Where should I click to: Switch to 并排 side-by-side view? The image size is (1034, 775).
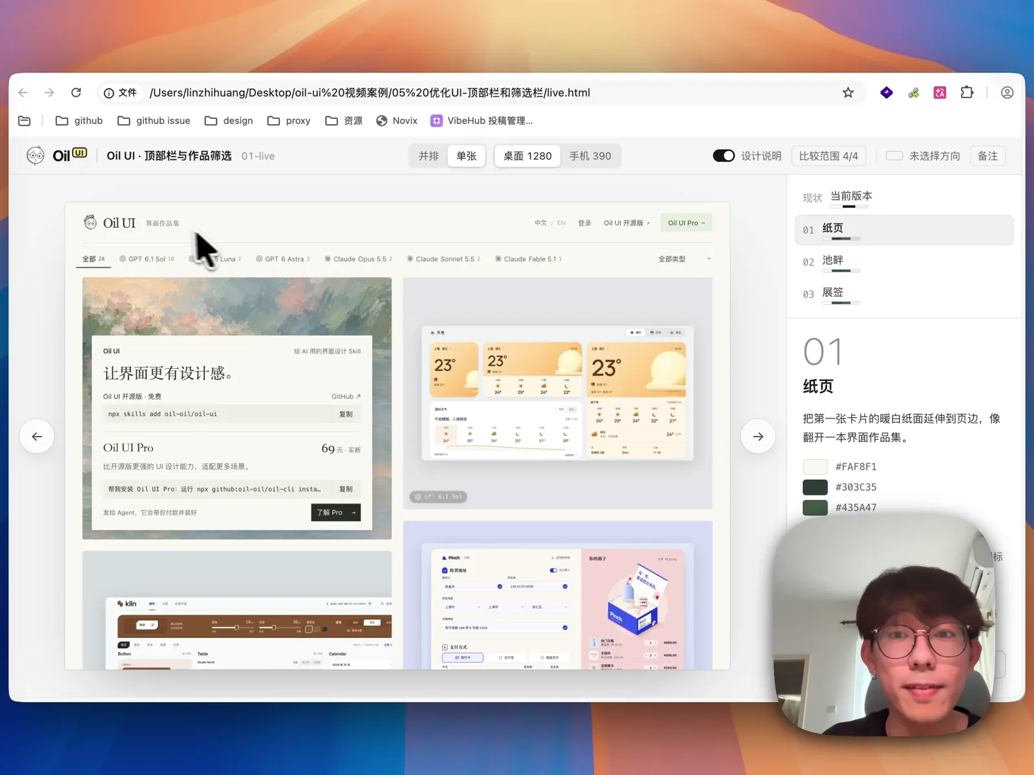428,156
